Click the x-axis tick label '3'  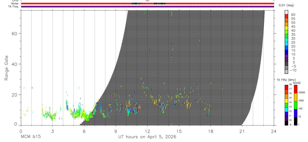(52, 131)
